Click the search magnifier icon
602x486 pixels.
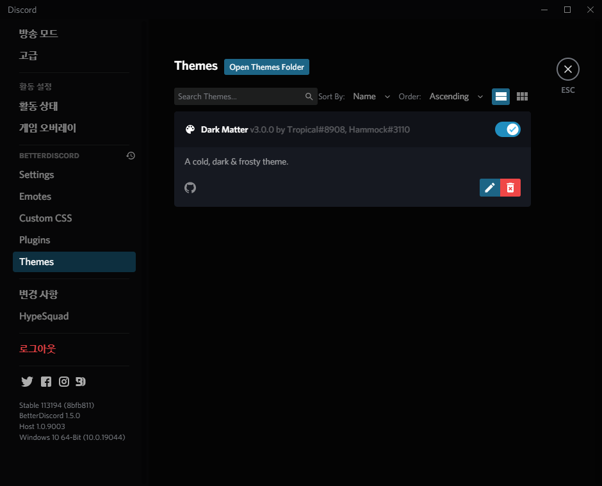coord(309,96)
